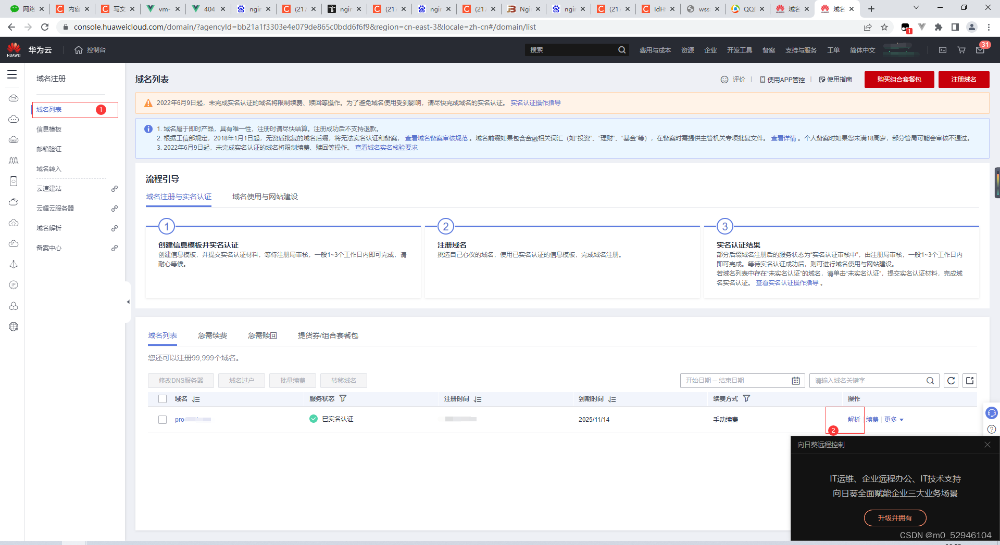1000x545 pixels.
Task: Open the help question-mark icon
Action: [x=992, y=429]
